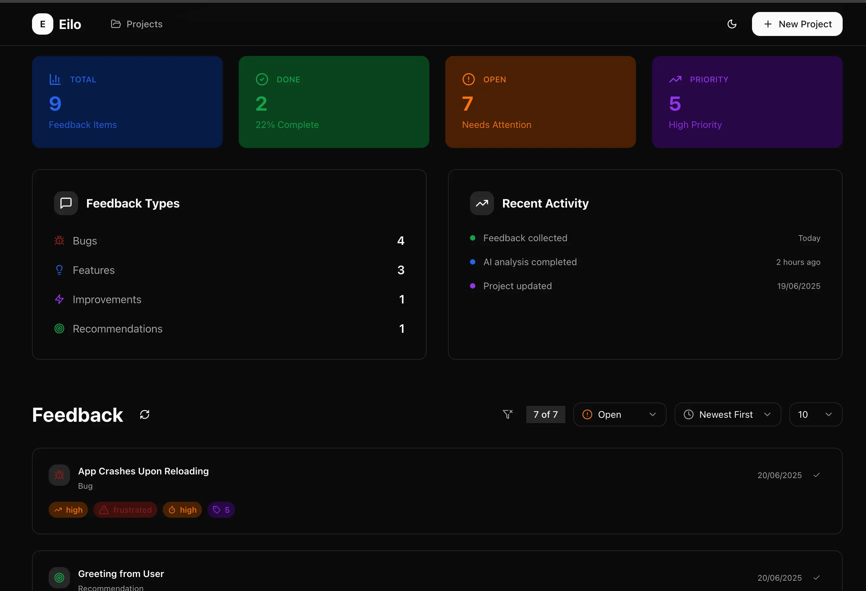Click the purple dot by Project updated
The width and height of the screenshot is (866, 591).
472,286
